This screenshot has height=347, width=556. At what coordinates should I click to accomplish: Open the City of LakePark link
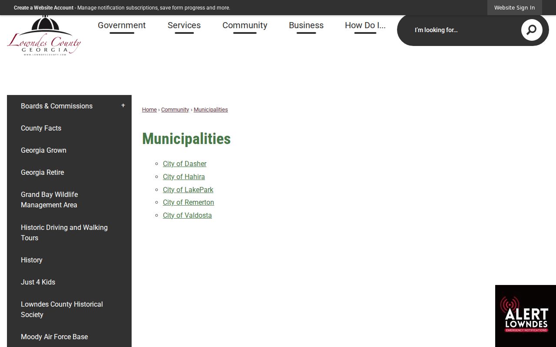(x=188, y=190)
